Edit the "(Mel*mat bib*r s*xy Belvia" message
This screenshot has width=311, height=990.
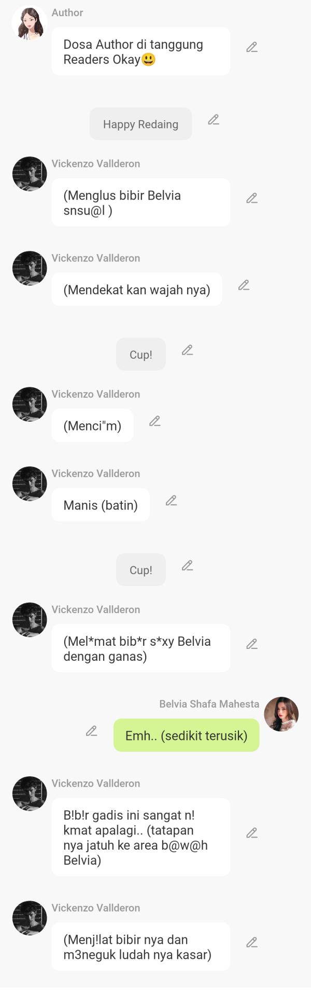point(252,644)
